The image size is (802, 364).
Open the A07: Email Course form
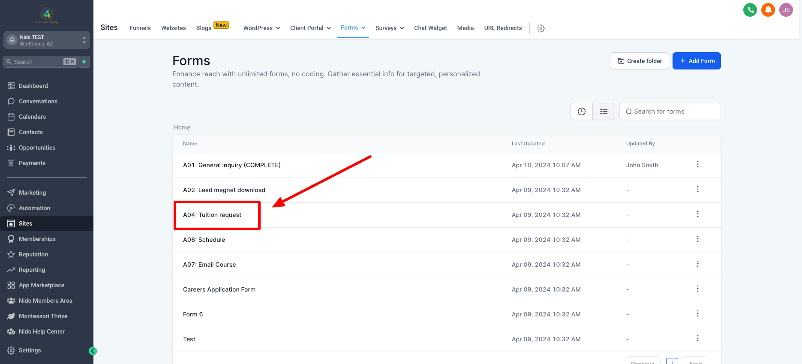tap(210, 265)
